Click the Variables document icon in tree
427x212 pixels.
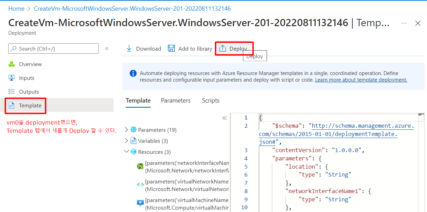(x=134, y=141)
